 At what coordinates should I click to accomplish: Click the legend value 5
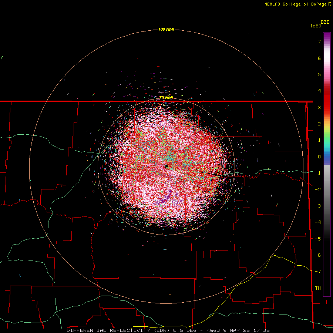click(x=319, y=74)
